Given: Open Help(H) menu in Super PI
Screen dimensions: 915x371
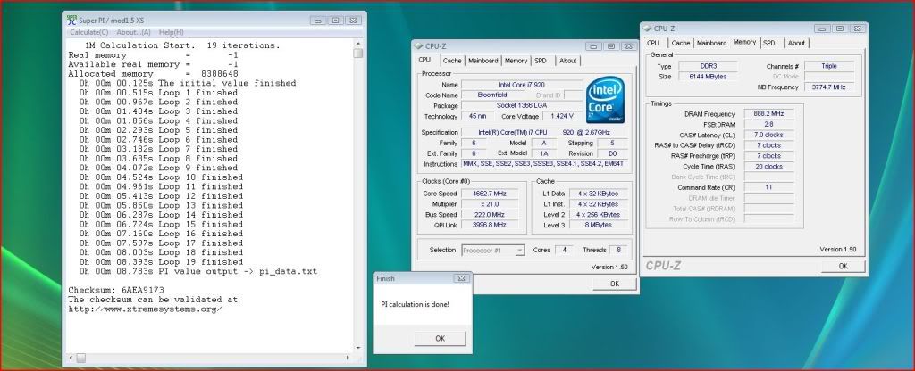Looking at the screenshot, I should (x=171, y=32).
